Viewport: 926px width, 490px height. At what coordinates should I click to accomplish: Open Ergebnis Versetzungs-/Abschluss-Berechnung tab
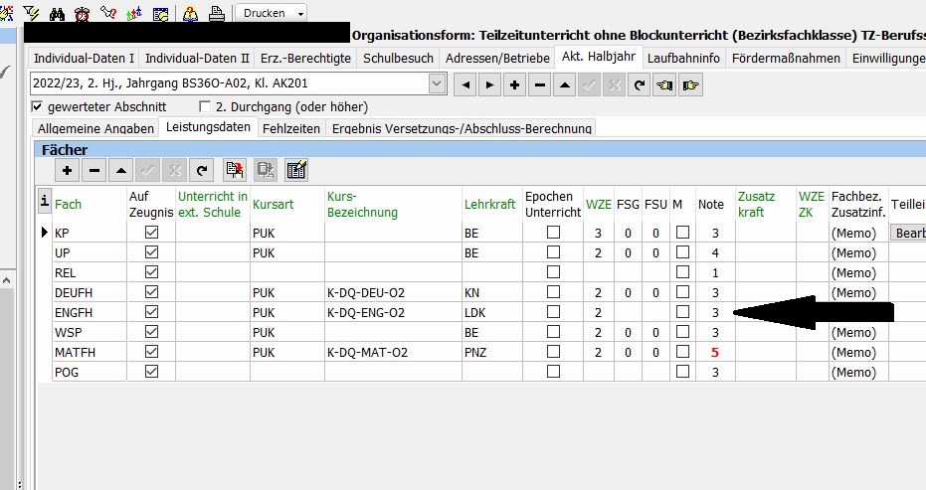pyautogui.click(x=462, y=128)
